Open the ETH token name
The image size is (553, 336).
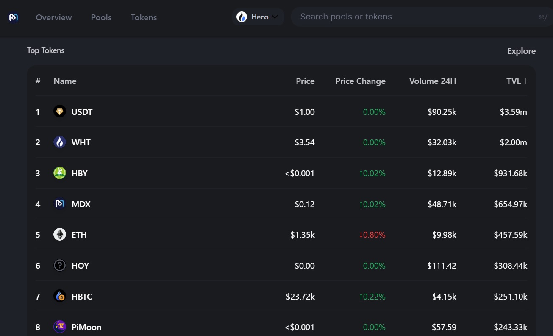pyautogui.click(x=79, y=235)
